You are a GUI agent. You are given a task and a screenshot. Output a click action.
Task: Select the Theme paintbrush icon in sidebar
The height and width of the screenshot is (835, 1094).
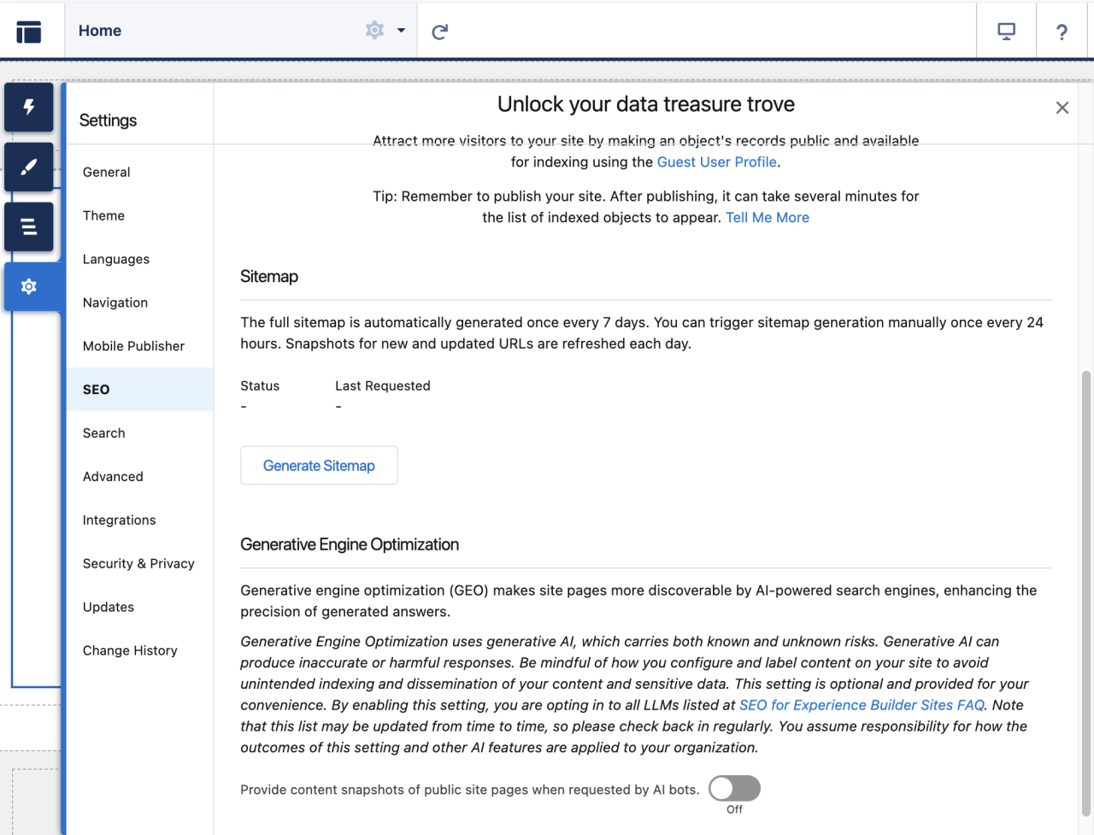pos(28,167)
